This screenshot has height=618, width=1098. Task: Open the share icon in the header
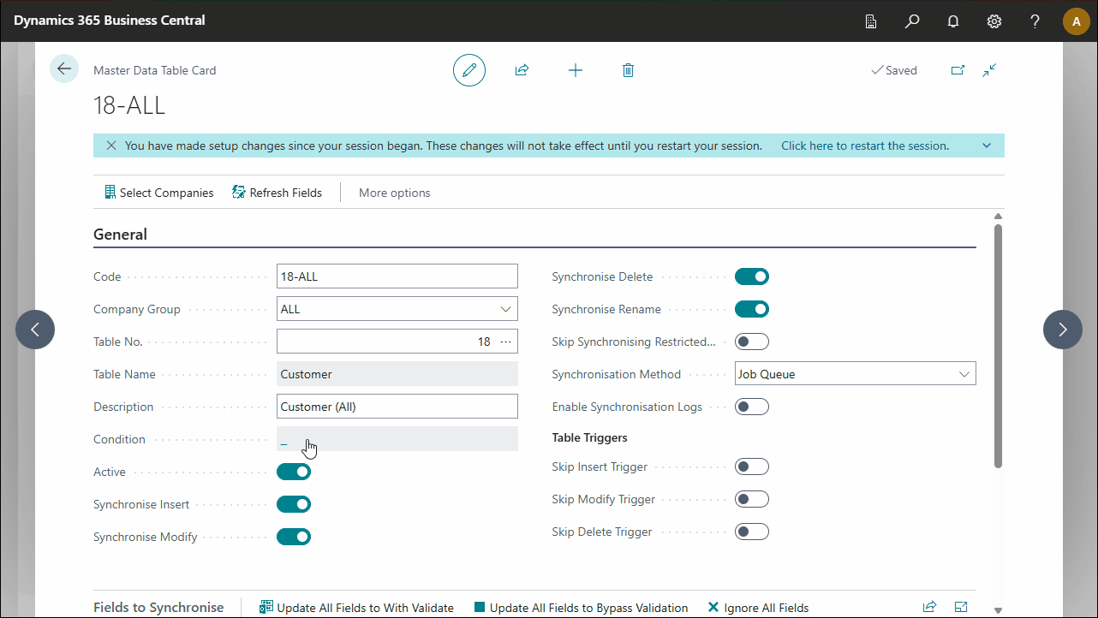pos(522,70)
